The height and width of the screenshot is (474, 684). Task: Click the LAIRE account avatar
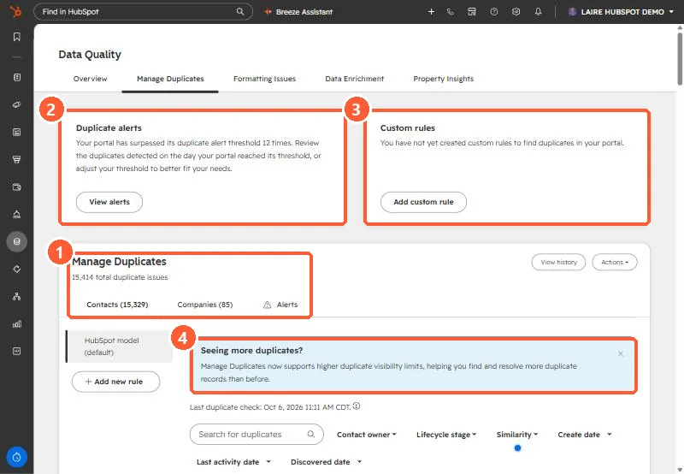point(572,12)
